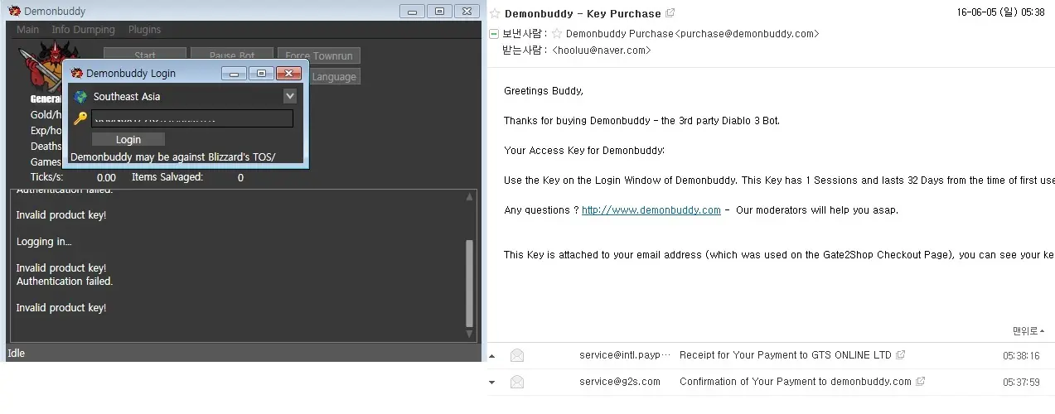This screenshot has width=1055, height=414.
Task: Click envelope icon of PayPal receipt email
Action: pos(517,355)
